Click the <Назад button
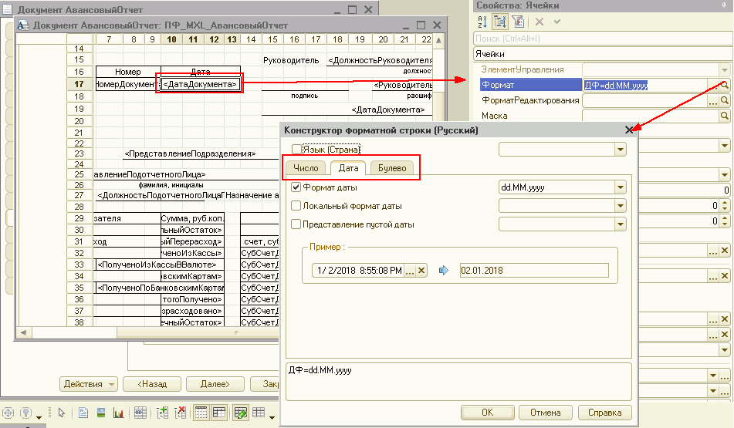The height and width of the screenshot is (428, 734). [152, 384]
